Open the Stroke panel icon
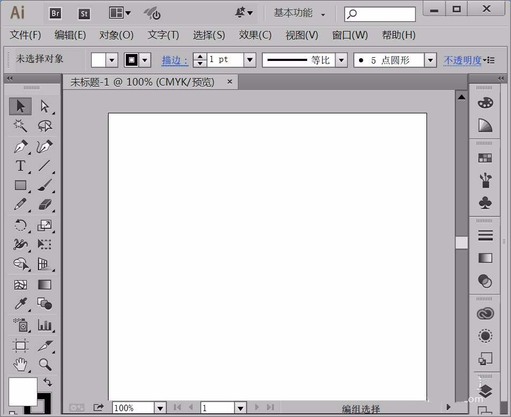The height and width of the screenshot is (417, 511). click(485, 235)
